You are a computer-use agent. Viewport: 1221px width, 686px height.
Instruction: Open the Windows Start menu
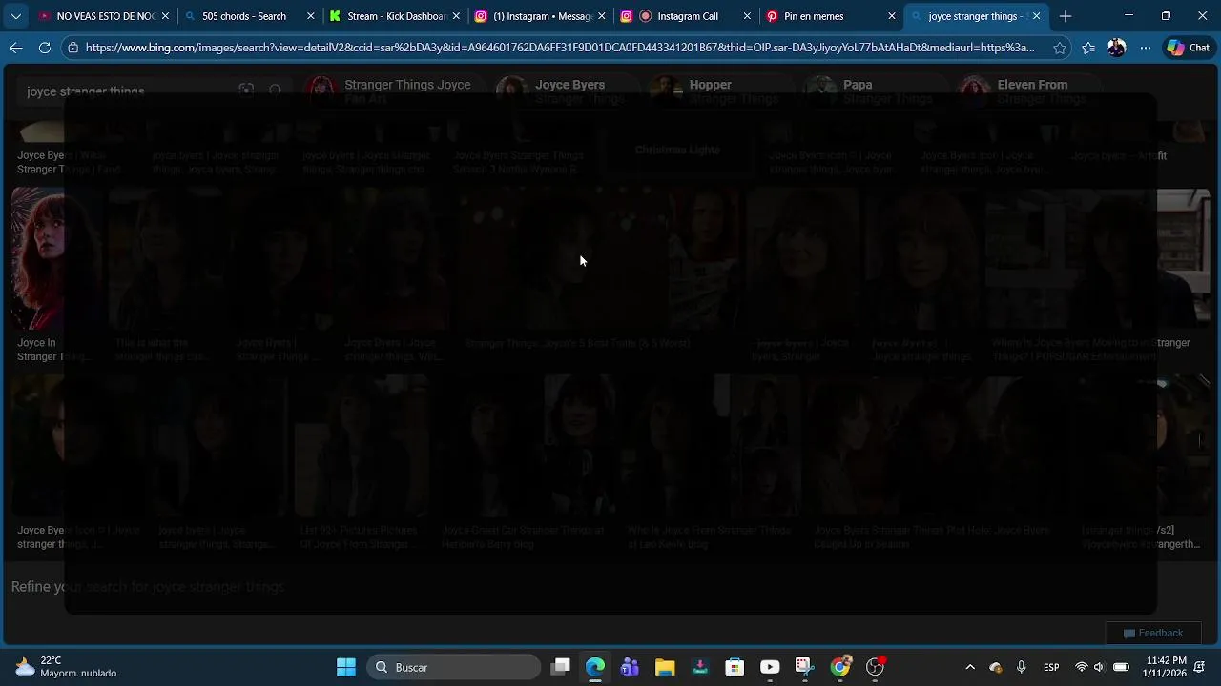click(x=346, y=667)
